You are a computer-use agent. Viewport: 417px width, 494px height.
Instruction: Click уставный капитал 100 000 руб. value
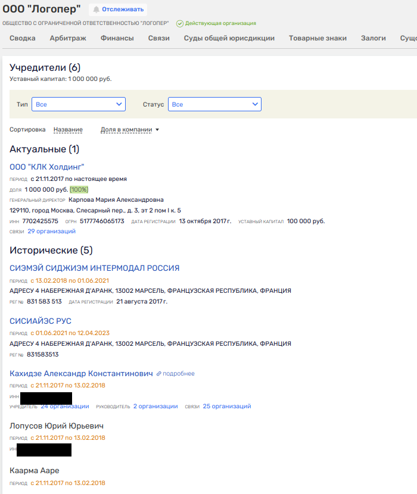pos(306,221)
